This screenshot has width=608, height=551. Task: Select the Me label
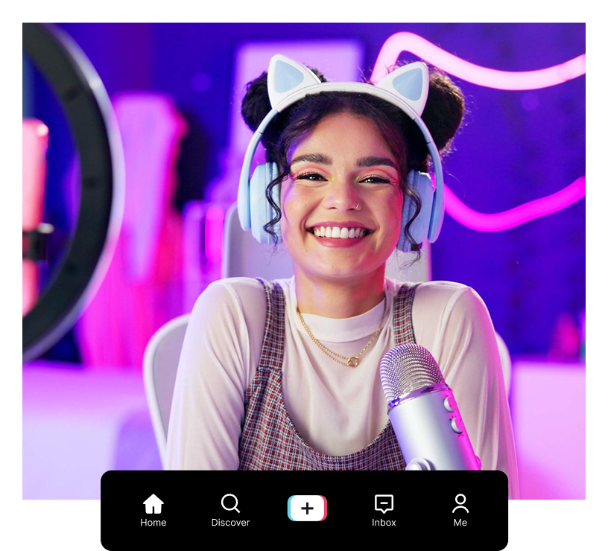pyautogui.click(x=460, y=523)
